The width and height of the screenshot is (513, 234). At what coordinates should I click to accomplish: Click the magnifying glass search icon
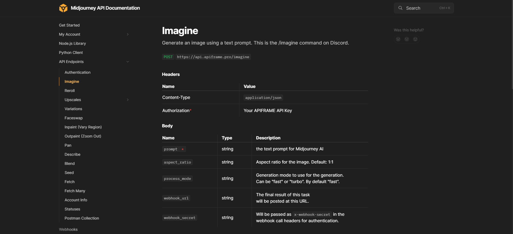point(400,8)
